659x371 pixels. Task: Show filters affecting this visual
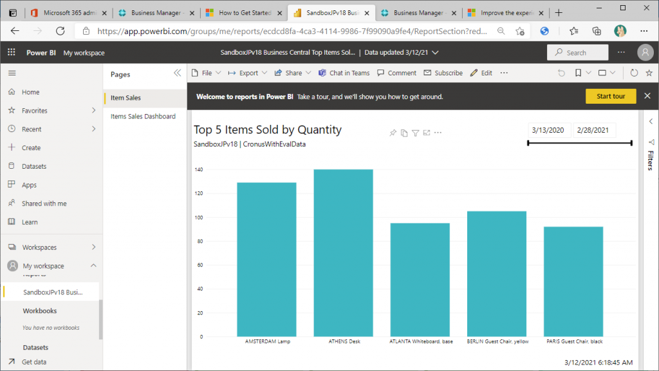coord(415,133)
